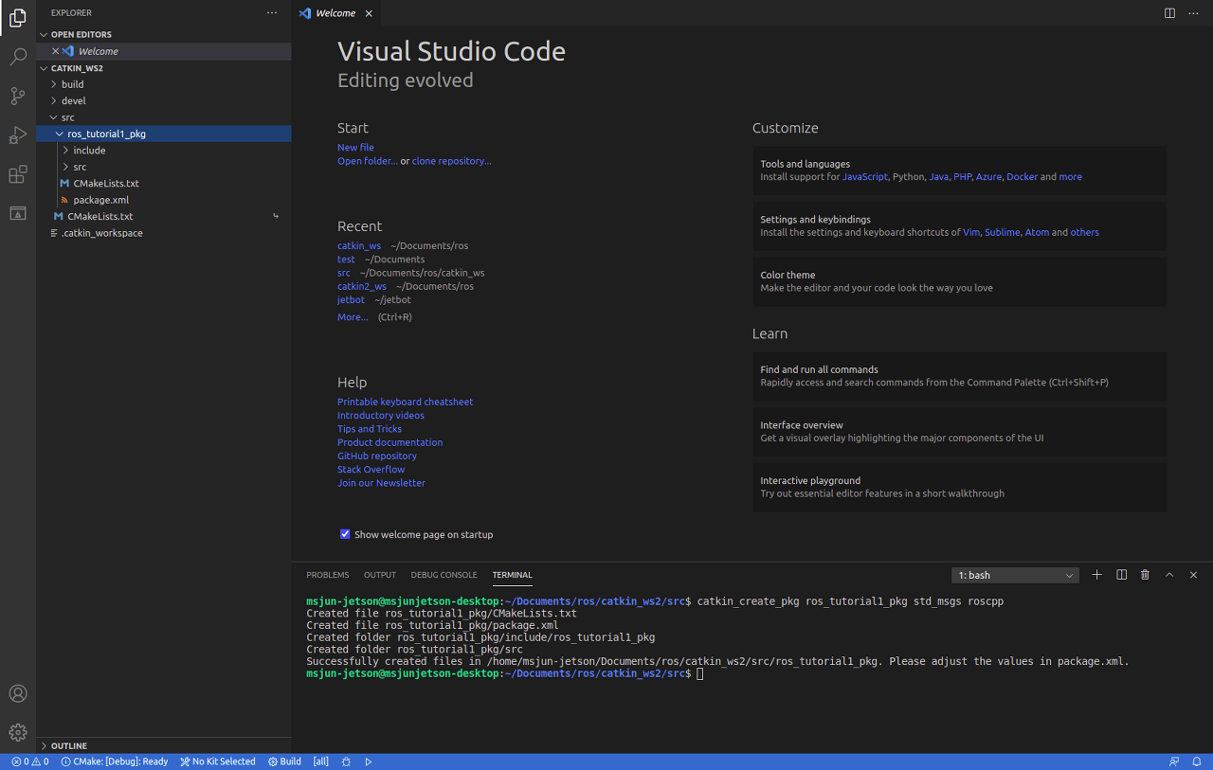Open recent jetbot folder link
Image resolution: width=1213 pixels, height=770 pixels.
point(351,299)
